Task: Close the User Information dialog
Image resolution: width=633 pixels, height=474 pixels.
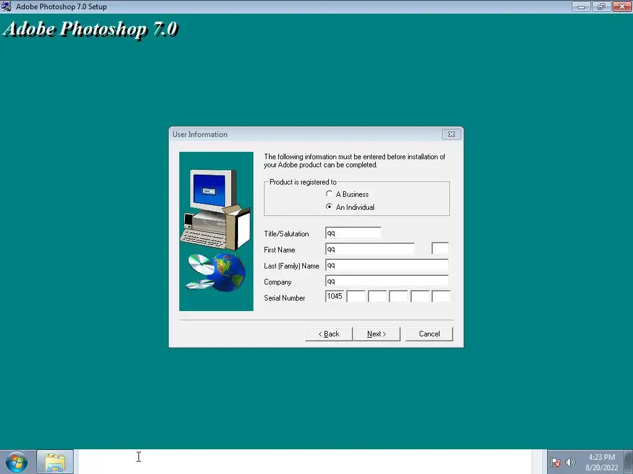Action: coord(451,134)
